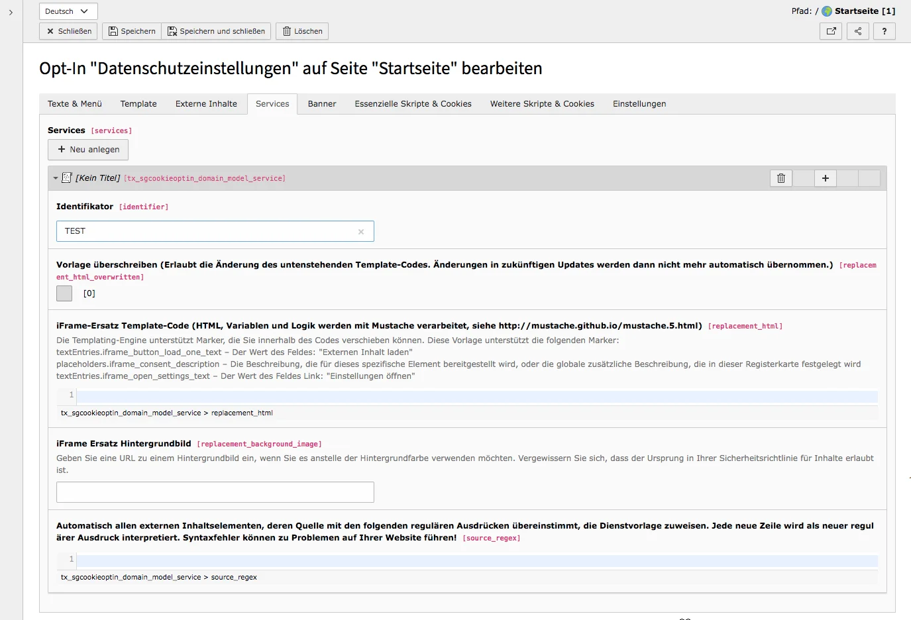Viewport: 911px width, 620px height.
Task: Collapse the Kein Titel service record
Action: [x=55, y=178]
